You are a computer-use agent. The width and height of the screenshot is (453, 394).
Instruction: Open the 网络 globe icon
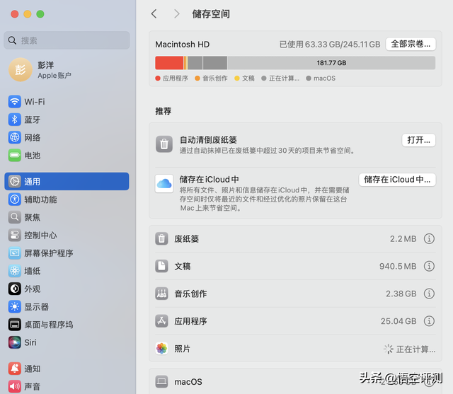(14, 137)
